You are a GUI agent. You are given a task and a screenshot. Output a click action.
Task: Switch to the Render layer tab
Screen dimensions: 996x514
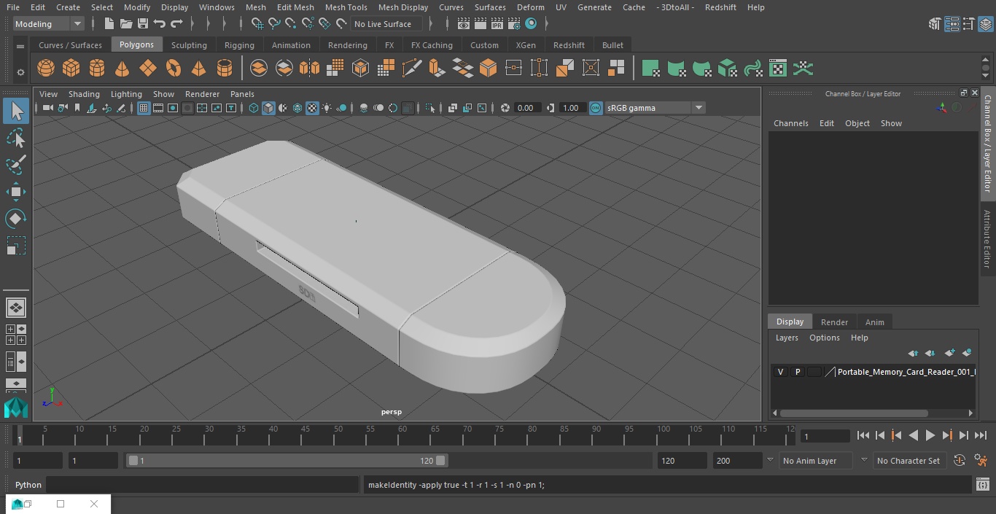(x=834, y=322)
